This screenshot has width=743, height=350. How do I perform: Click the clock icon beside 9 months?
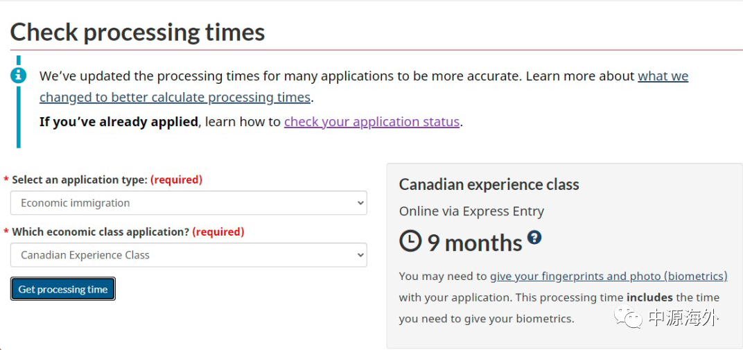(x=410, y=241)
